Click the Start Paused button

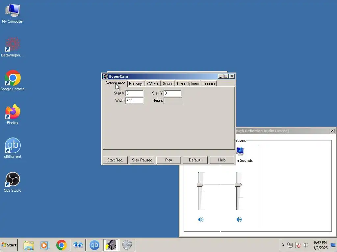(142, 160)
